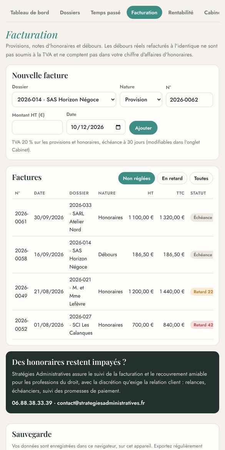This screenshot has width=225, height=450.
Task: Switch to the Tableau de bord tab
Action: [30, 13]
